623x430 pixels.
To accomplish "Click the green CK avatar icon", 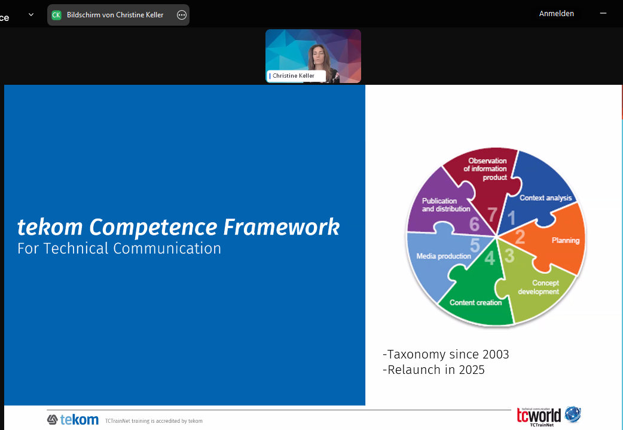I will point(56,15).
